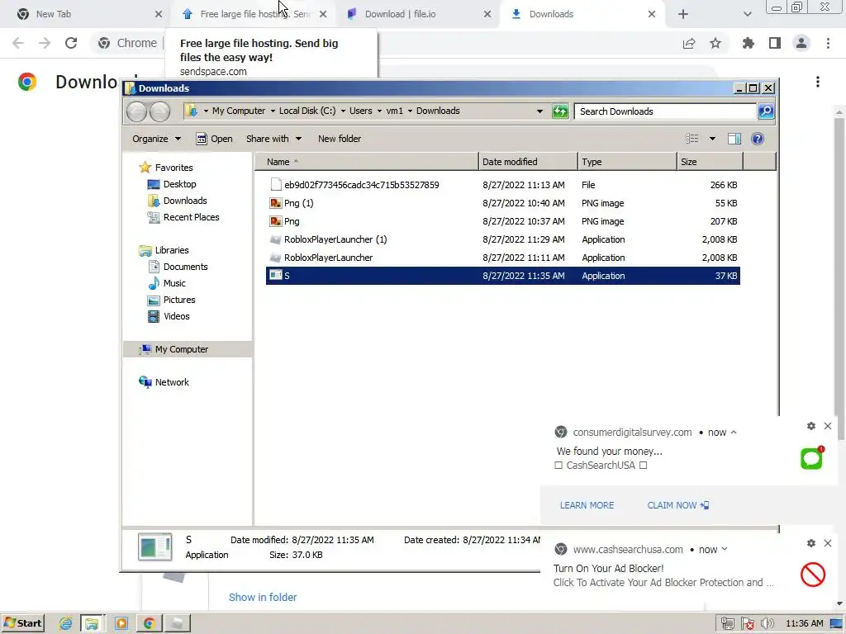Sort files by Date modified column
Image resolution: width=846 pixels, height=634 pixels.
(x=528, y=162)
